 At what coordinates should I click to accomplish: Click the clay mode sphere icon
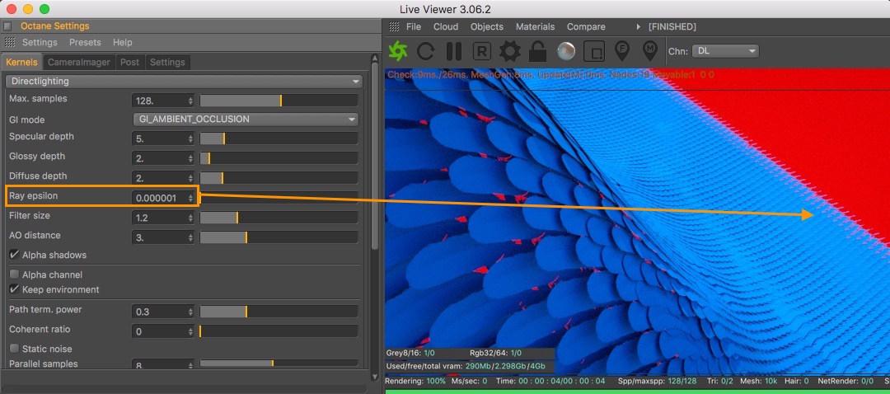pos(566,51)
